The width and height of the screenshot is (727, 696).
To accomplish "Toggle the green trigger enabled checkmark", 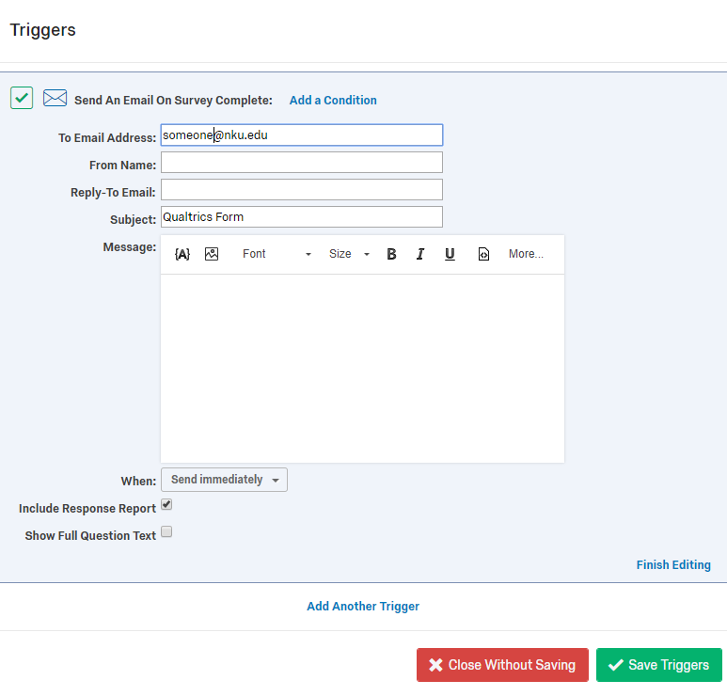I will [22, 98].
